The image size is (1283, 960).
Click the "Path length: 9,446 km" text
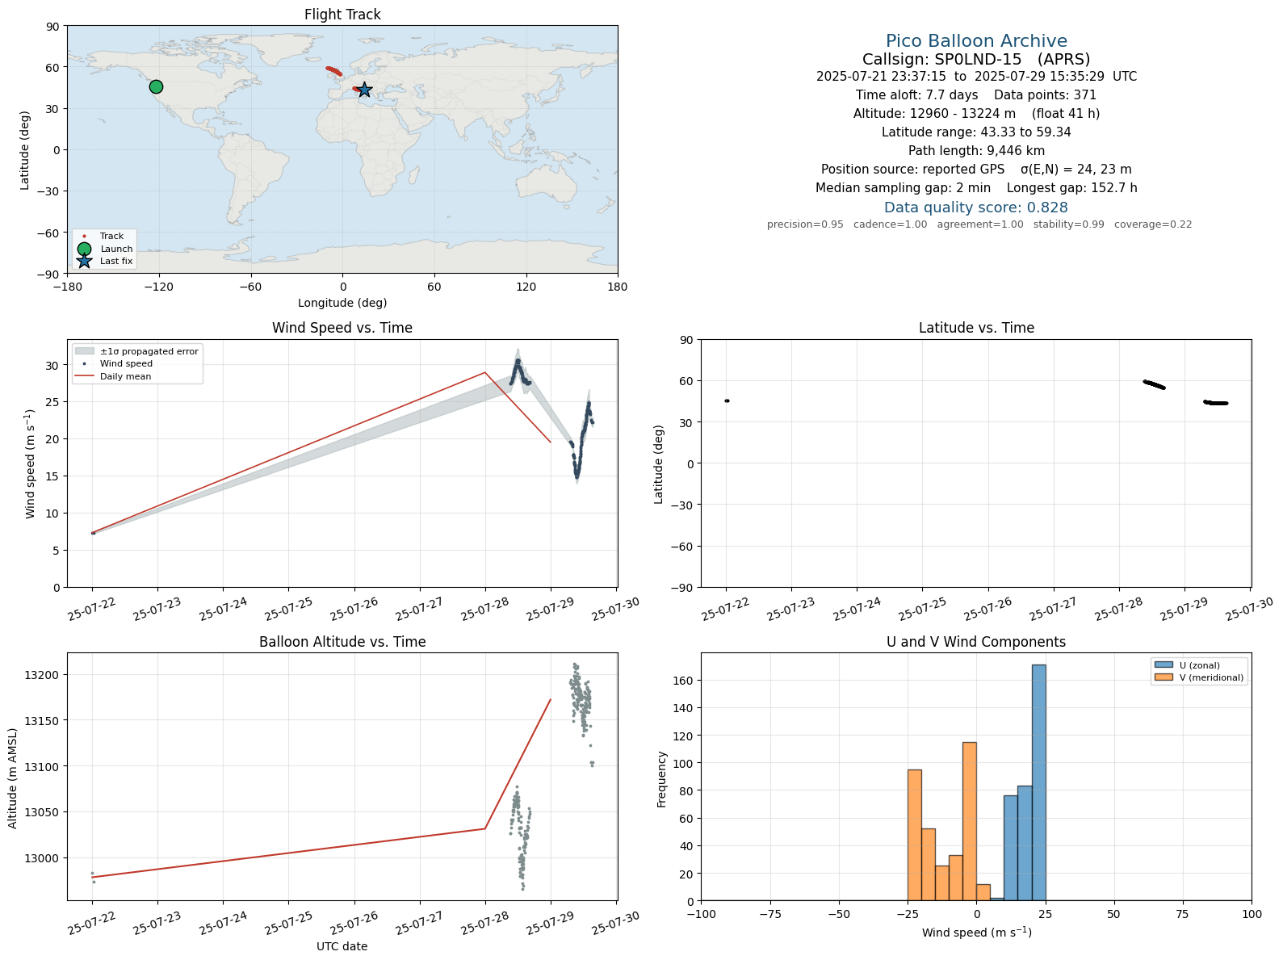976,151
